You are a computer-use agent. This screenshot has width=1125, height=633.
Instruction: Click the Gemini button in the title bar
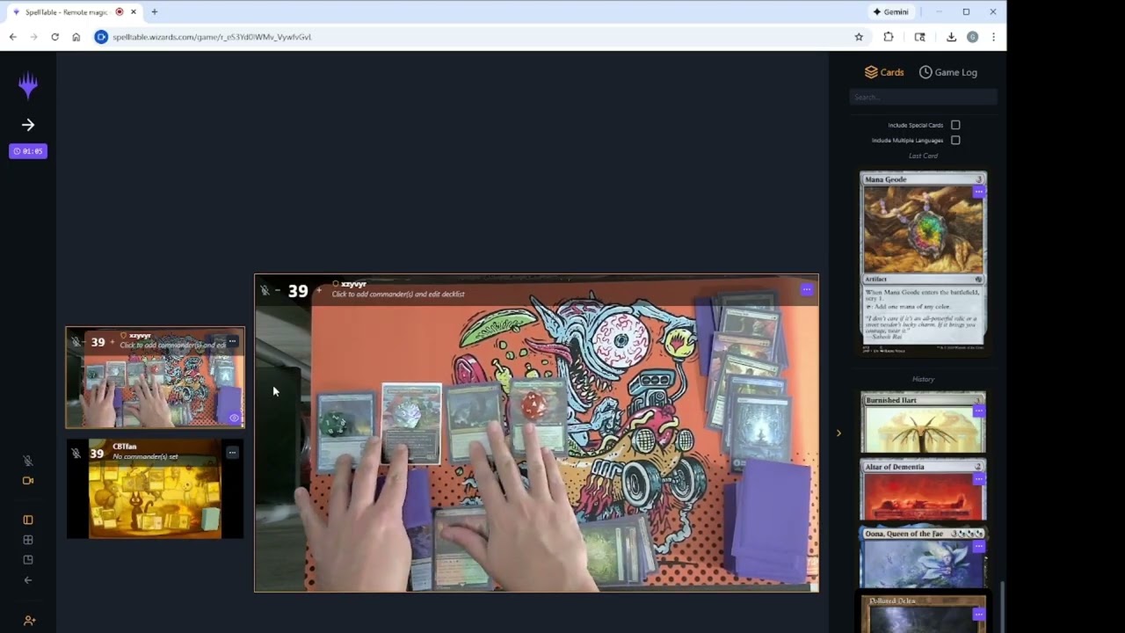click(x=891, y=12)
